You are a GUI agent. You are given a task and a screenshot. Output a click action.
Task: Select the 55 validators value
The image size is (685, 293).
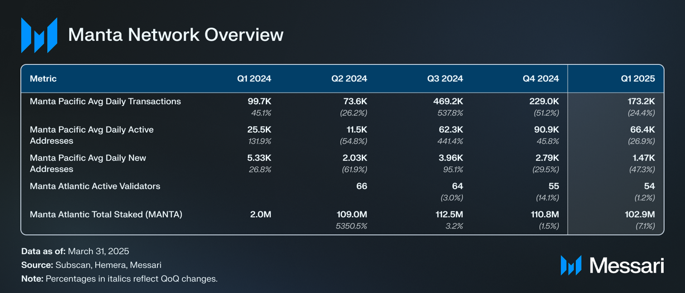click(554, 186)
